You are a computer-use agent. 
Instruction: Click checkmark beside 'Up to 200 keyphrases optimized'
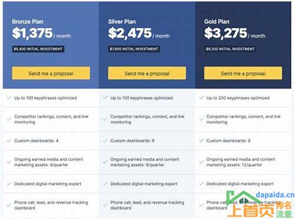[x=201, y=97]
